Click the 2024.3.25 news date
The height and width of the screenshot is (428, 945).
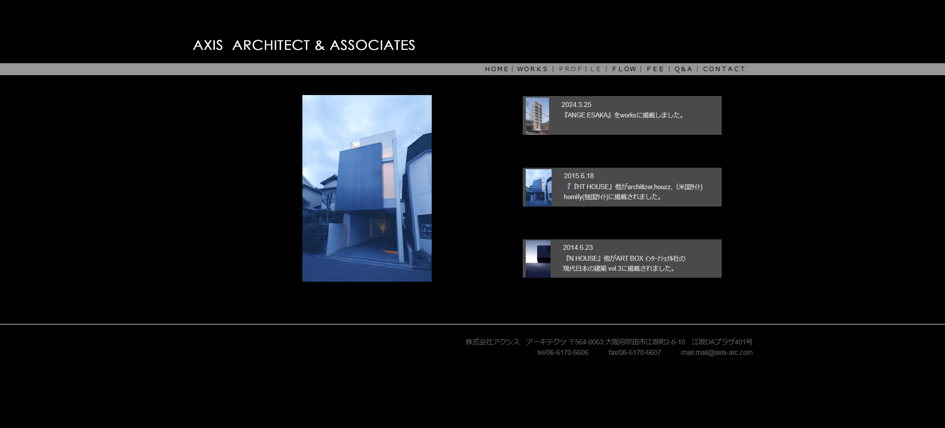coord(576,105)
